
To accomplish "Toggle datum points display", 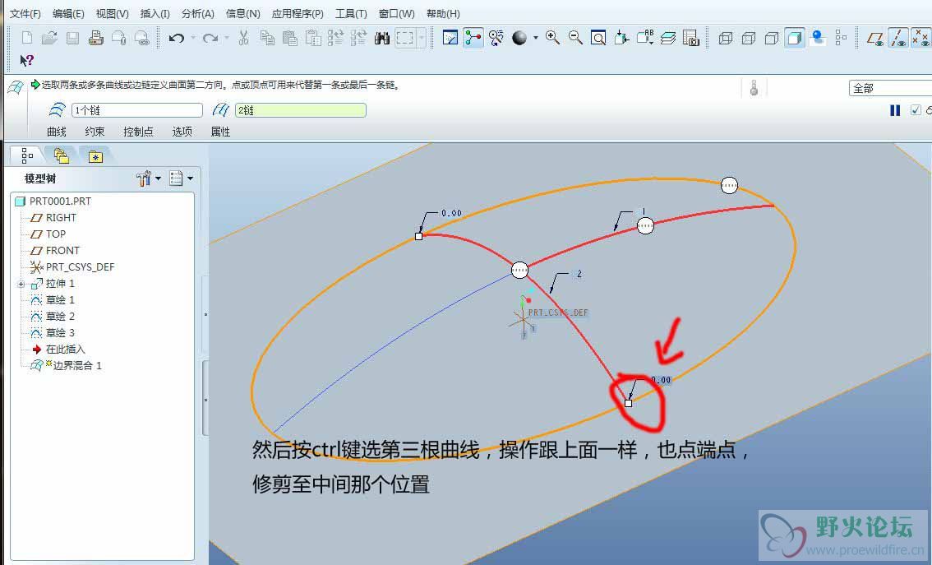I will [x=920, y=39].
